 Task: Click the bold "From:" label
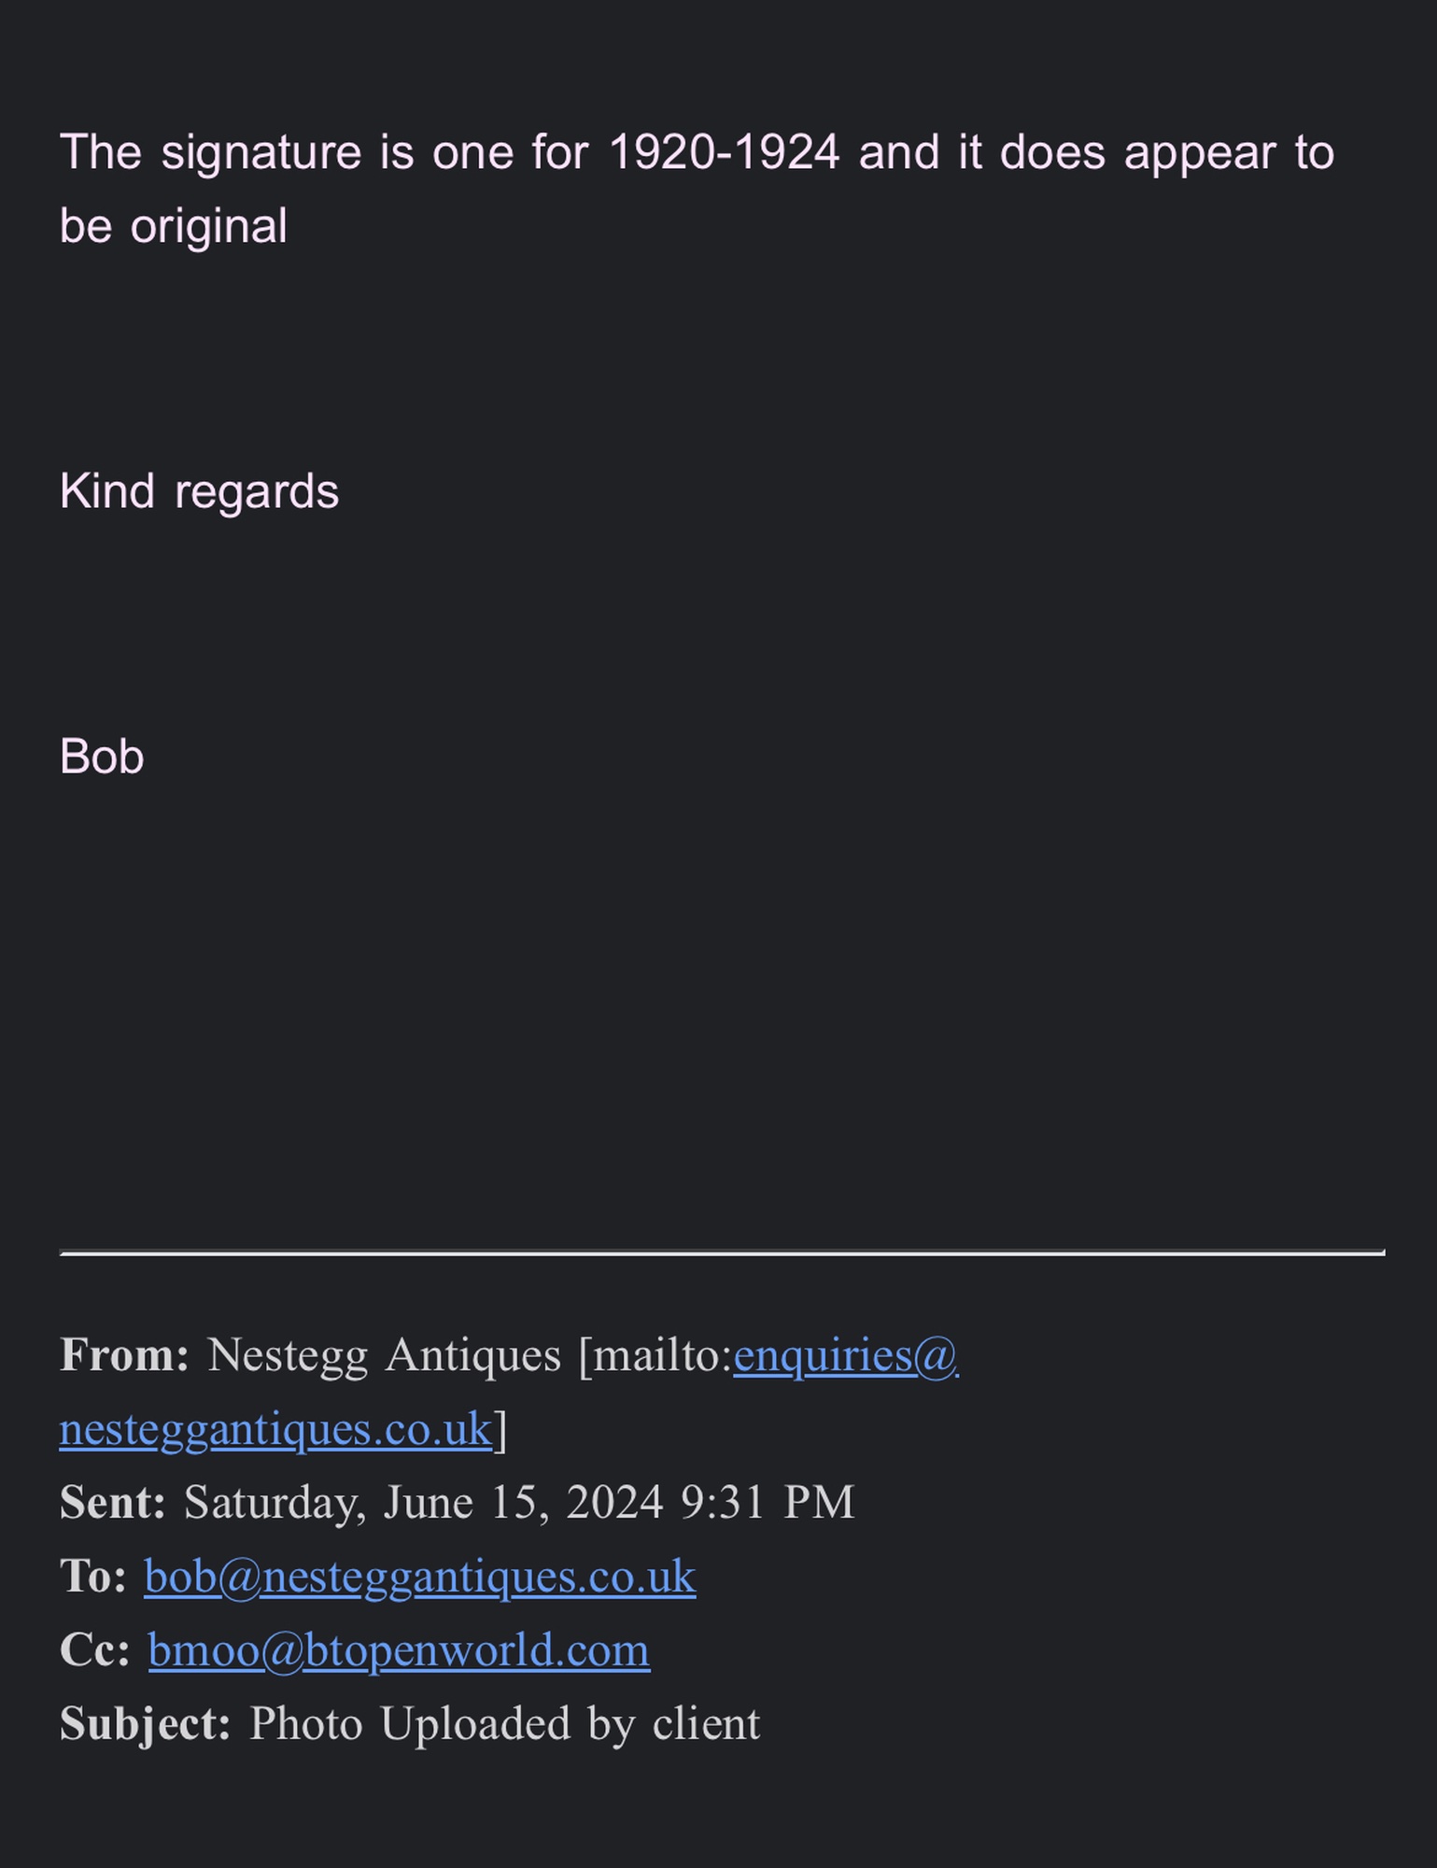coord(124,1355)
